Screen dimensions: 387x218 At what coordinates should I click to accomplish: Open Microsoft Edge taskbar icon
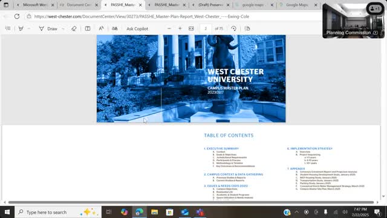(x=139, y=212)
